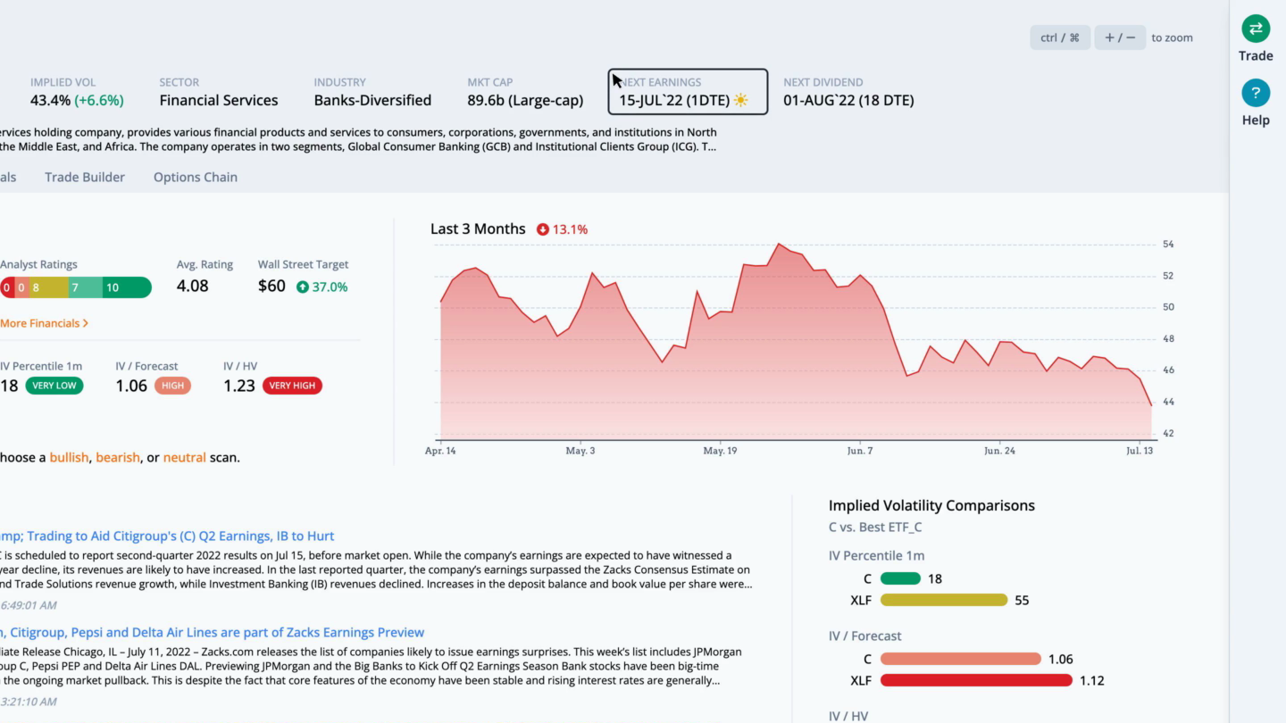Image resolution: width=1286 pixels, height=723 pixels.
Task: Click the green up-arrow icon beside 37.0%
Action: tap(303, 287)
